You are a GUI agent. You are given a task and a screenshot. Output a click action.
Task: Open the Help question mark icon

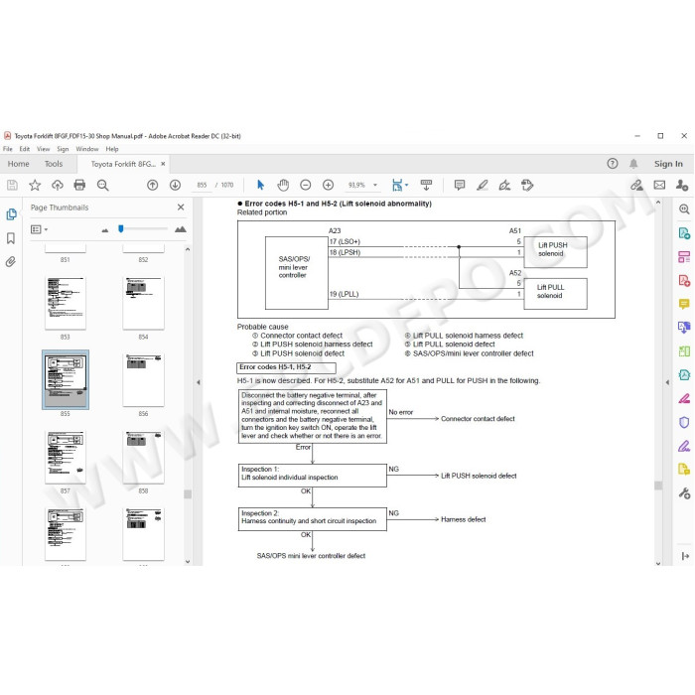click(x=613, y=164)
